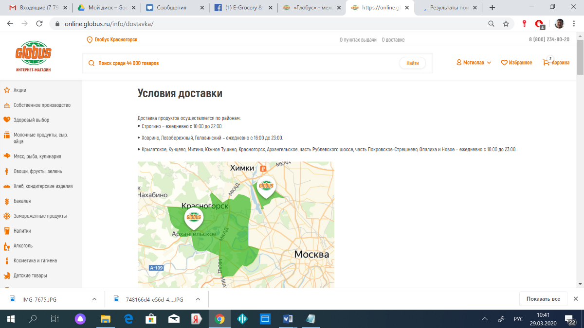This screenshot has width=584, height=328.
Task: Open a new browser tab
Action: 493,8
